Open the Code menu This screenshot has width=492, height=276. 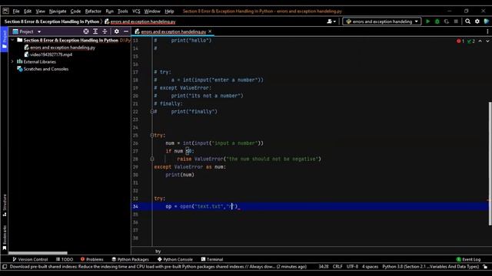(75, 11)
